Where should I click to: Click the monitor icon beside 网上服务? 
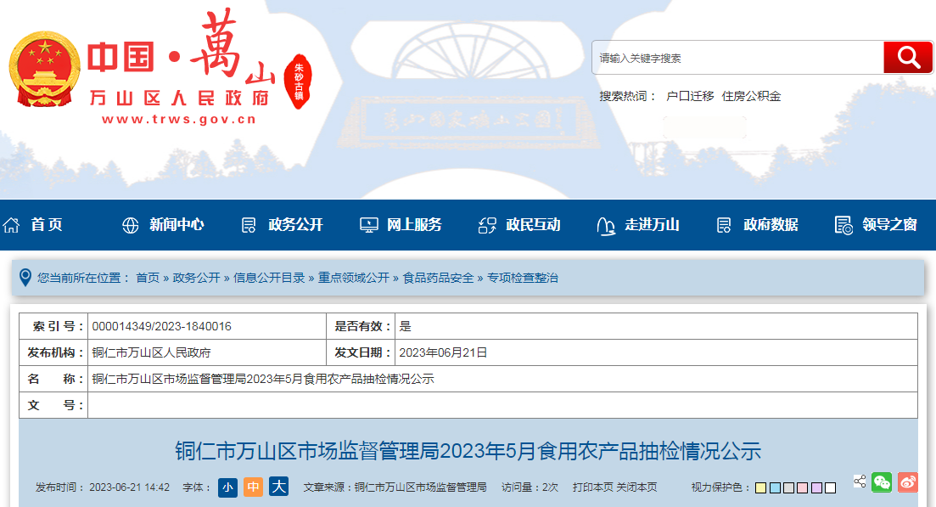[368, 225]
